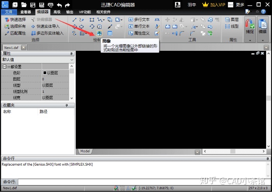This screenshot has width=272, height=192.
Task: Open the Related Software (相关软件) tab
Action: click(x=103, y=12)
